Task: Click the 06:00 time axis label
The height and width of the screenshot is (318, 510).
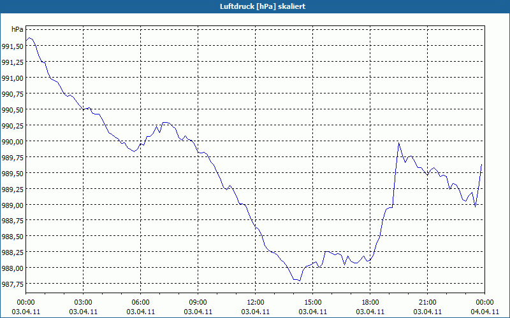Action: pos(140,303)
